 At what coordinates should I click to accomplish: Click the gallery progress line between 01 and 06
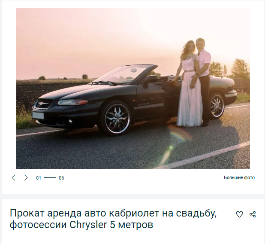click(x=50, y=177)
